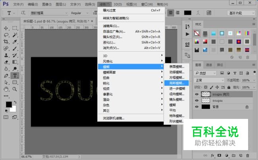The width and height of the screenshot is (258, 160).
Task: Hide the sougou 拷贝 layer
Action: point(196,94)
